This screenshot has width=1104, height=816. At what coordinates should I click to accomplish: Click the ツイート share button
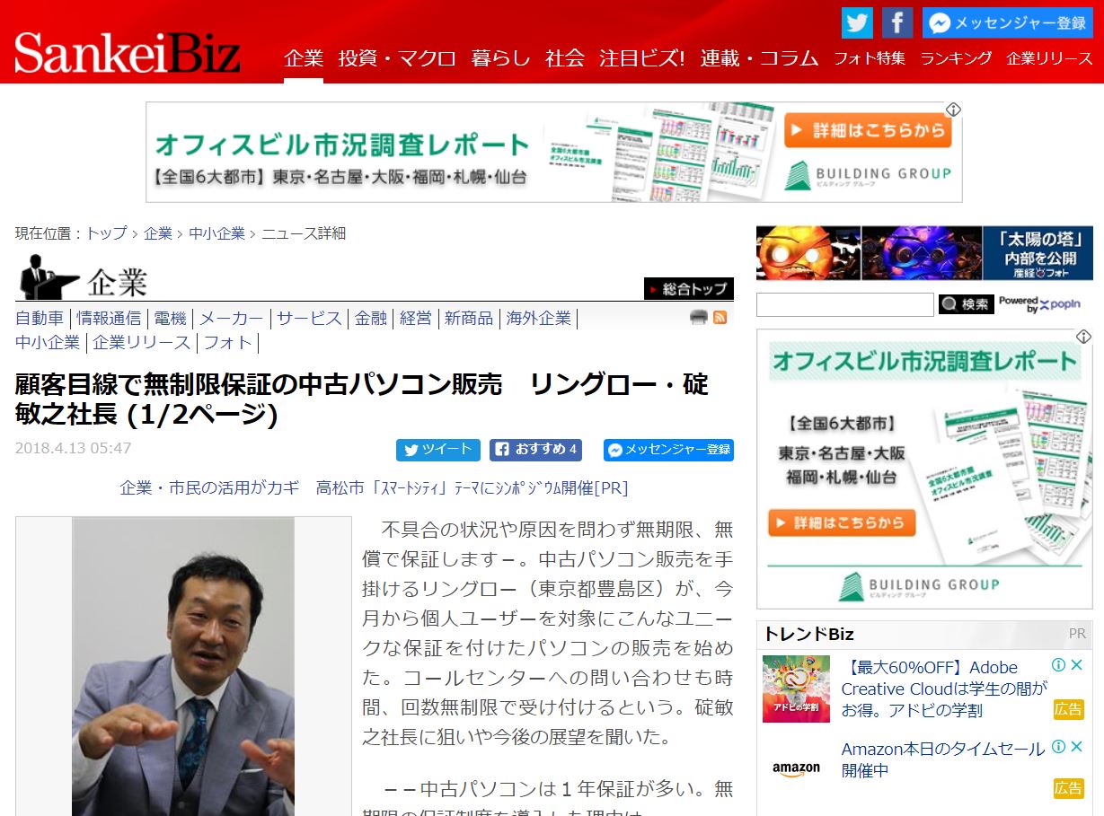438,450
